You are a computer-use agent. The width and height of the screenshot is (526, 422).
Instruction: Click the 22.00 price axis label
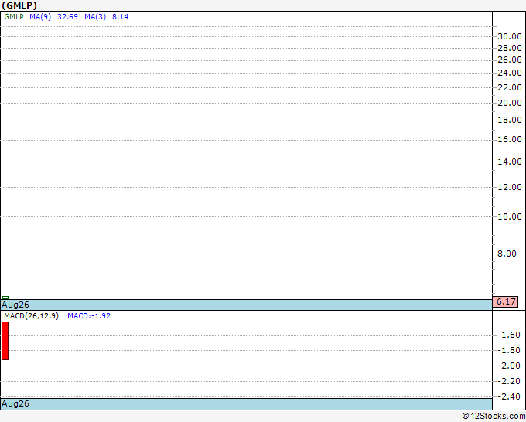[510, 87]
